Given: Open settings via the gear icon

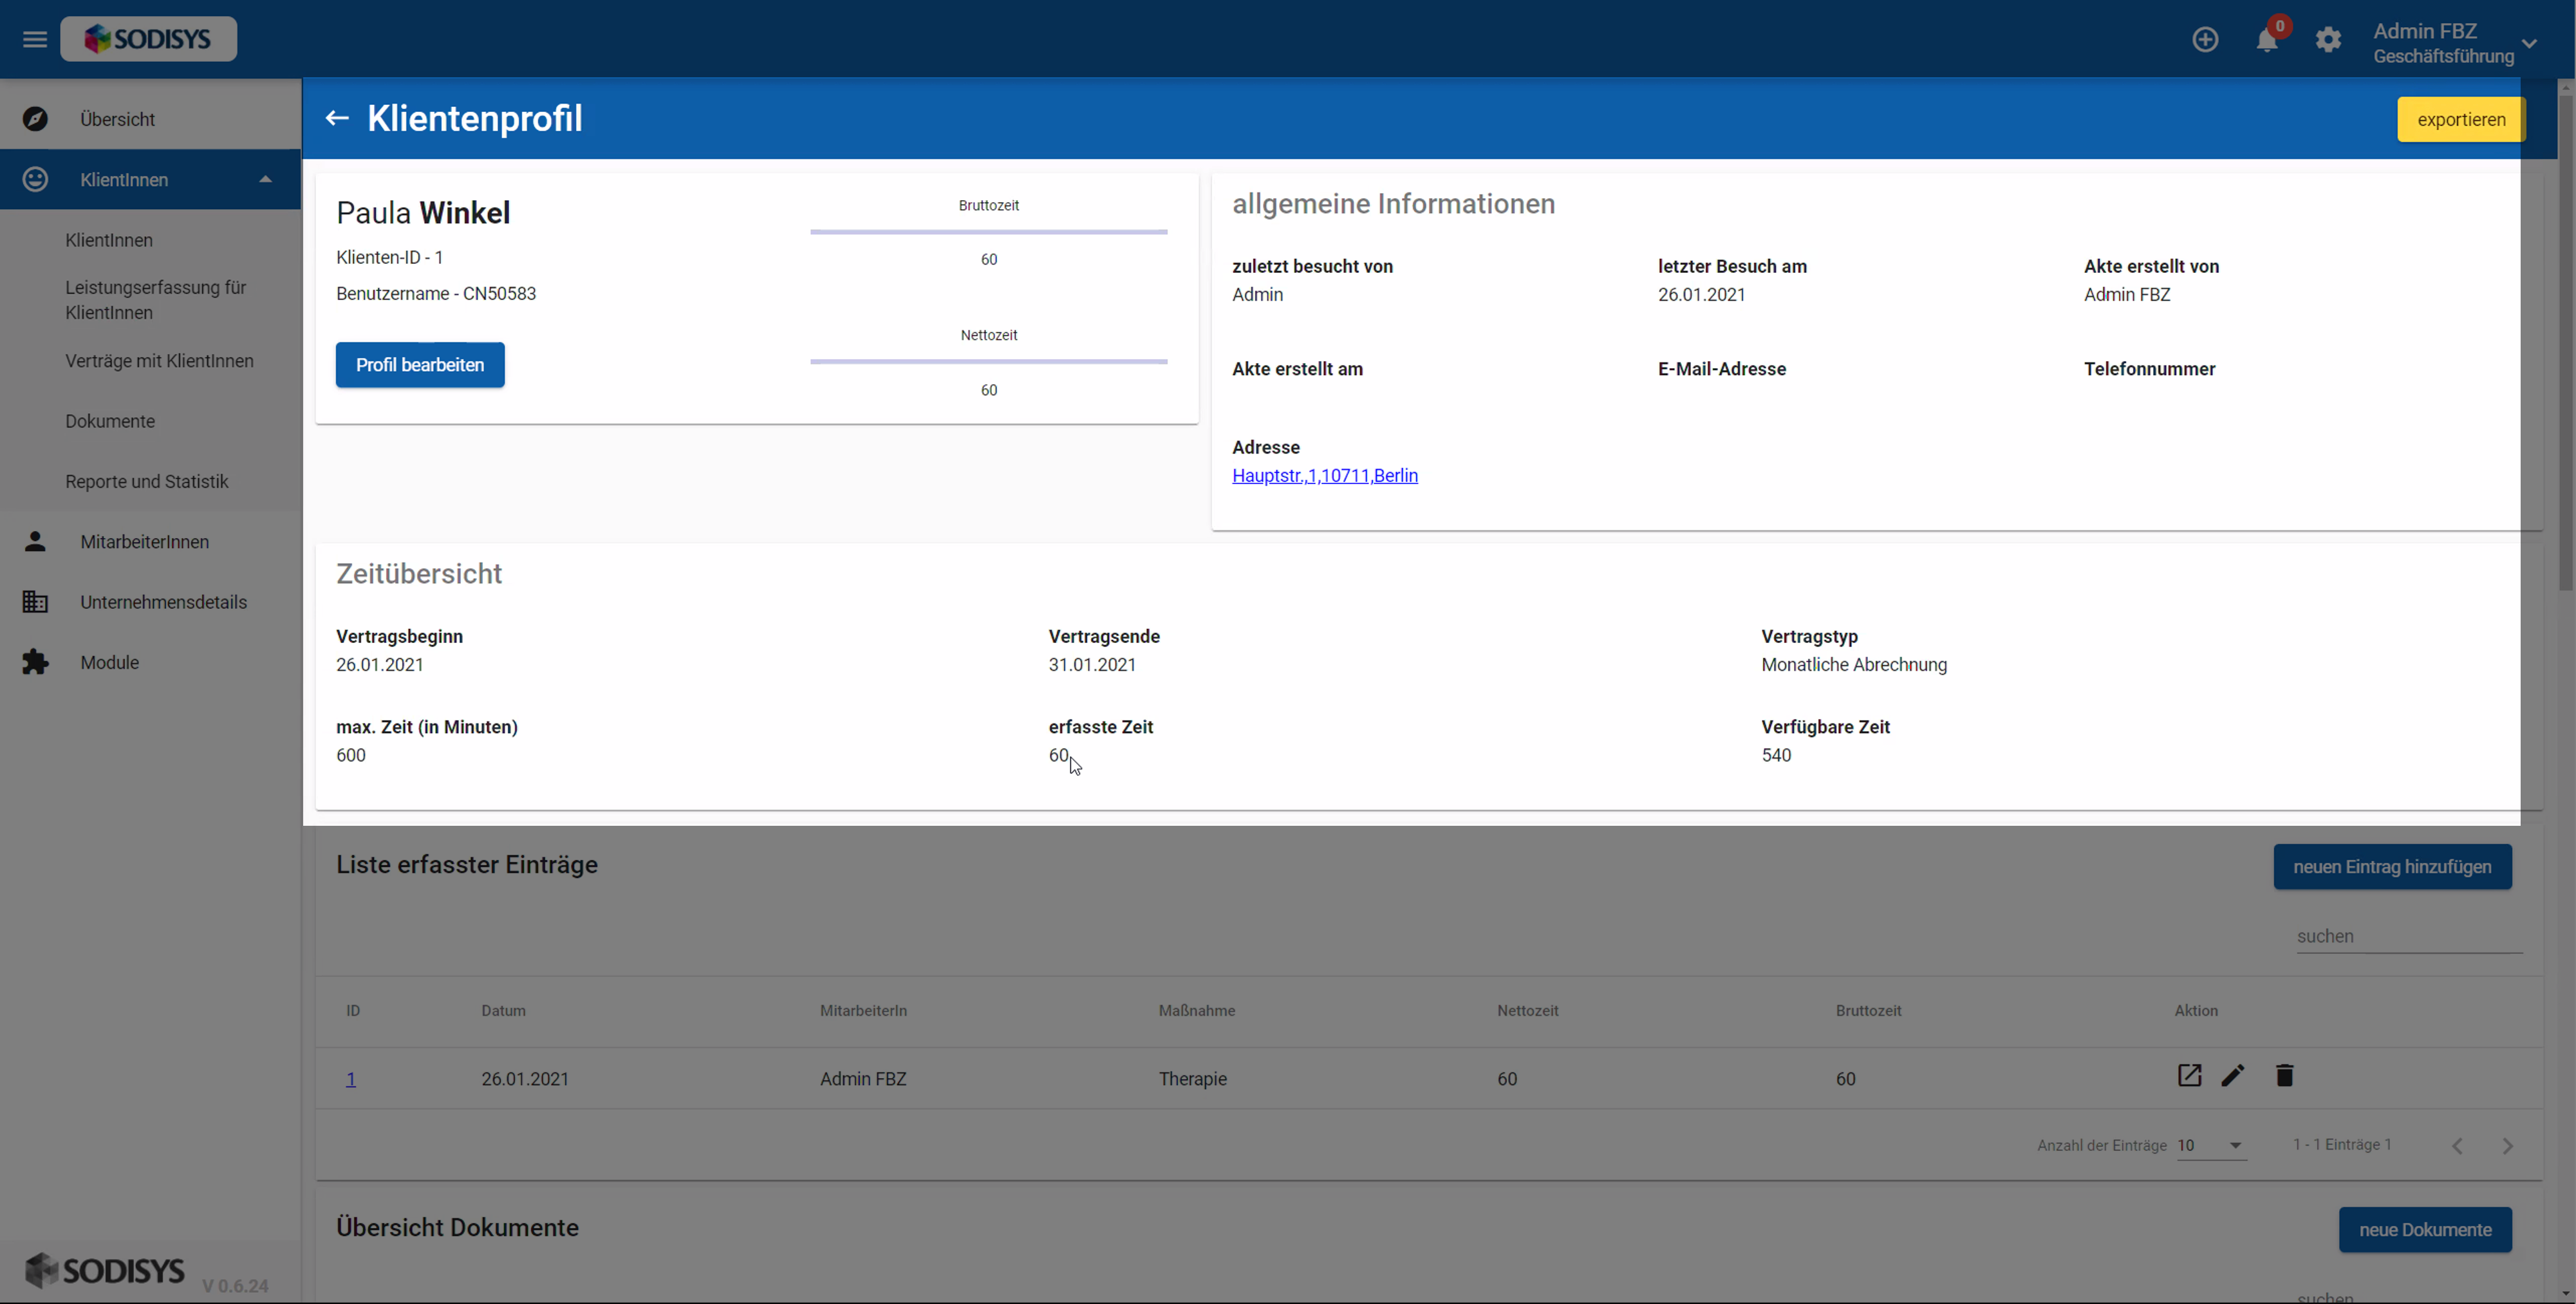Looking at the screenshot, I should click(2328, 40).
